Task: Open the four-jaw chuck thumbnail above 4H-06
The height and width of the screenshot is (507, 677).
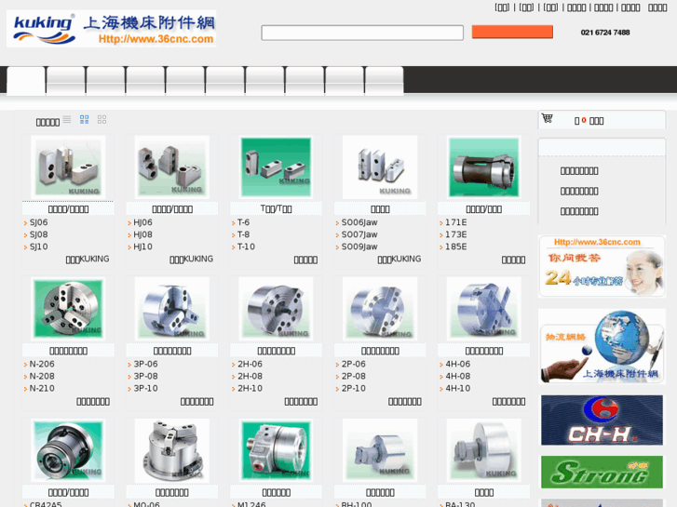Action: click(x=484, y=309)
